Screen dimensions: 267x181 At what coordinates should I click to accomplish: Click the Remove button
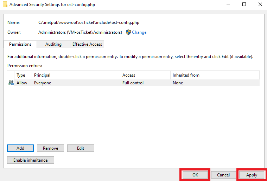50,148
